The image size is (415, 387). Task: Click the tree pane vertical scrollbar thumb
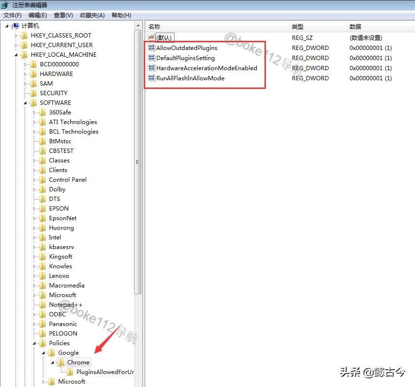138,162
